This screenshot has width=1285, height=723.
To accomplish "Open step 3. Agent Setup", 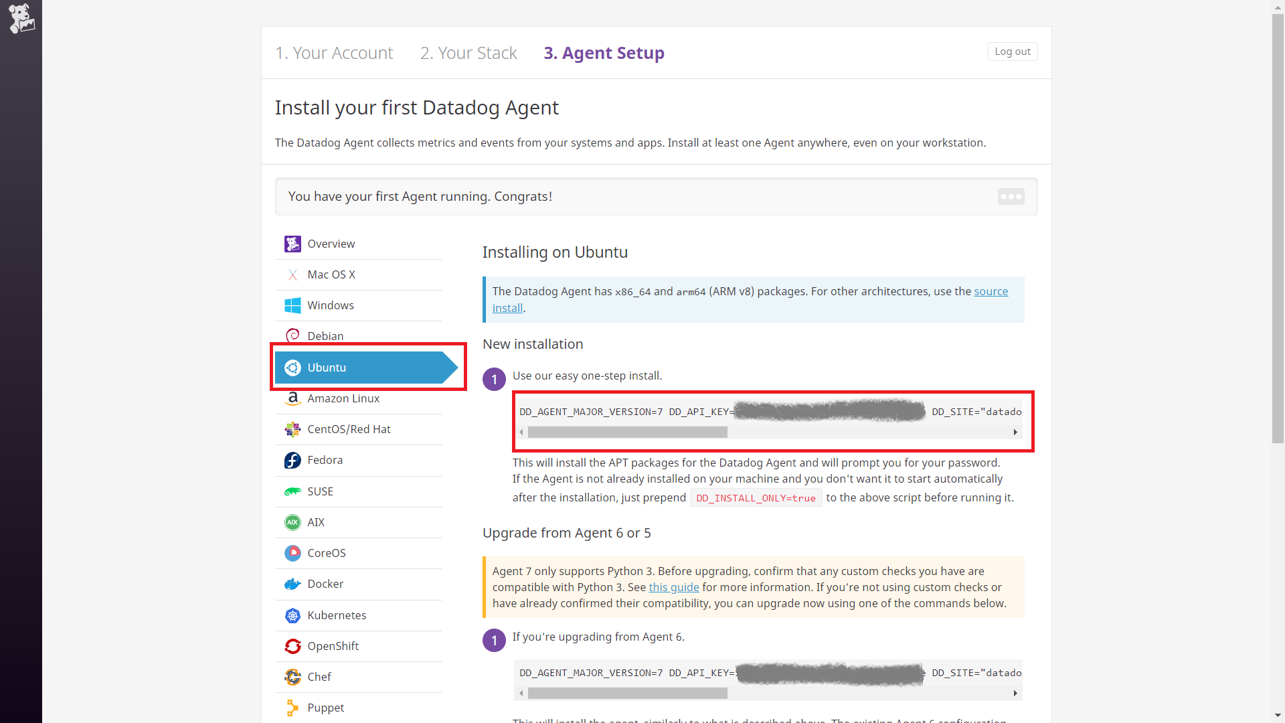I will tap(604, 53).
